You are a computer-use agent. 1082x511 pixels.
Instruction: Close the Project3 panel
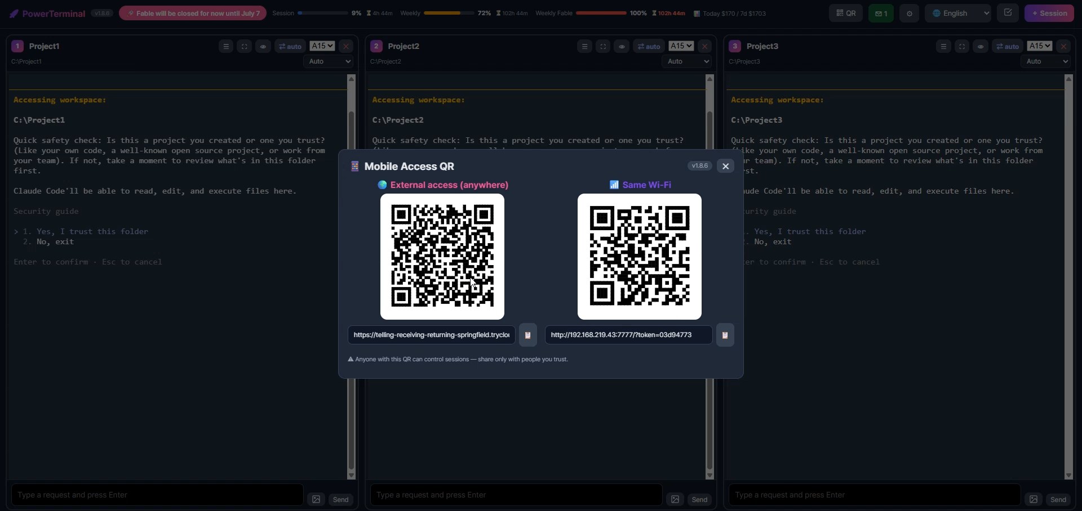click(1064, 46)
